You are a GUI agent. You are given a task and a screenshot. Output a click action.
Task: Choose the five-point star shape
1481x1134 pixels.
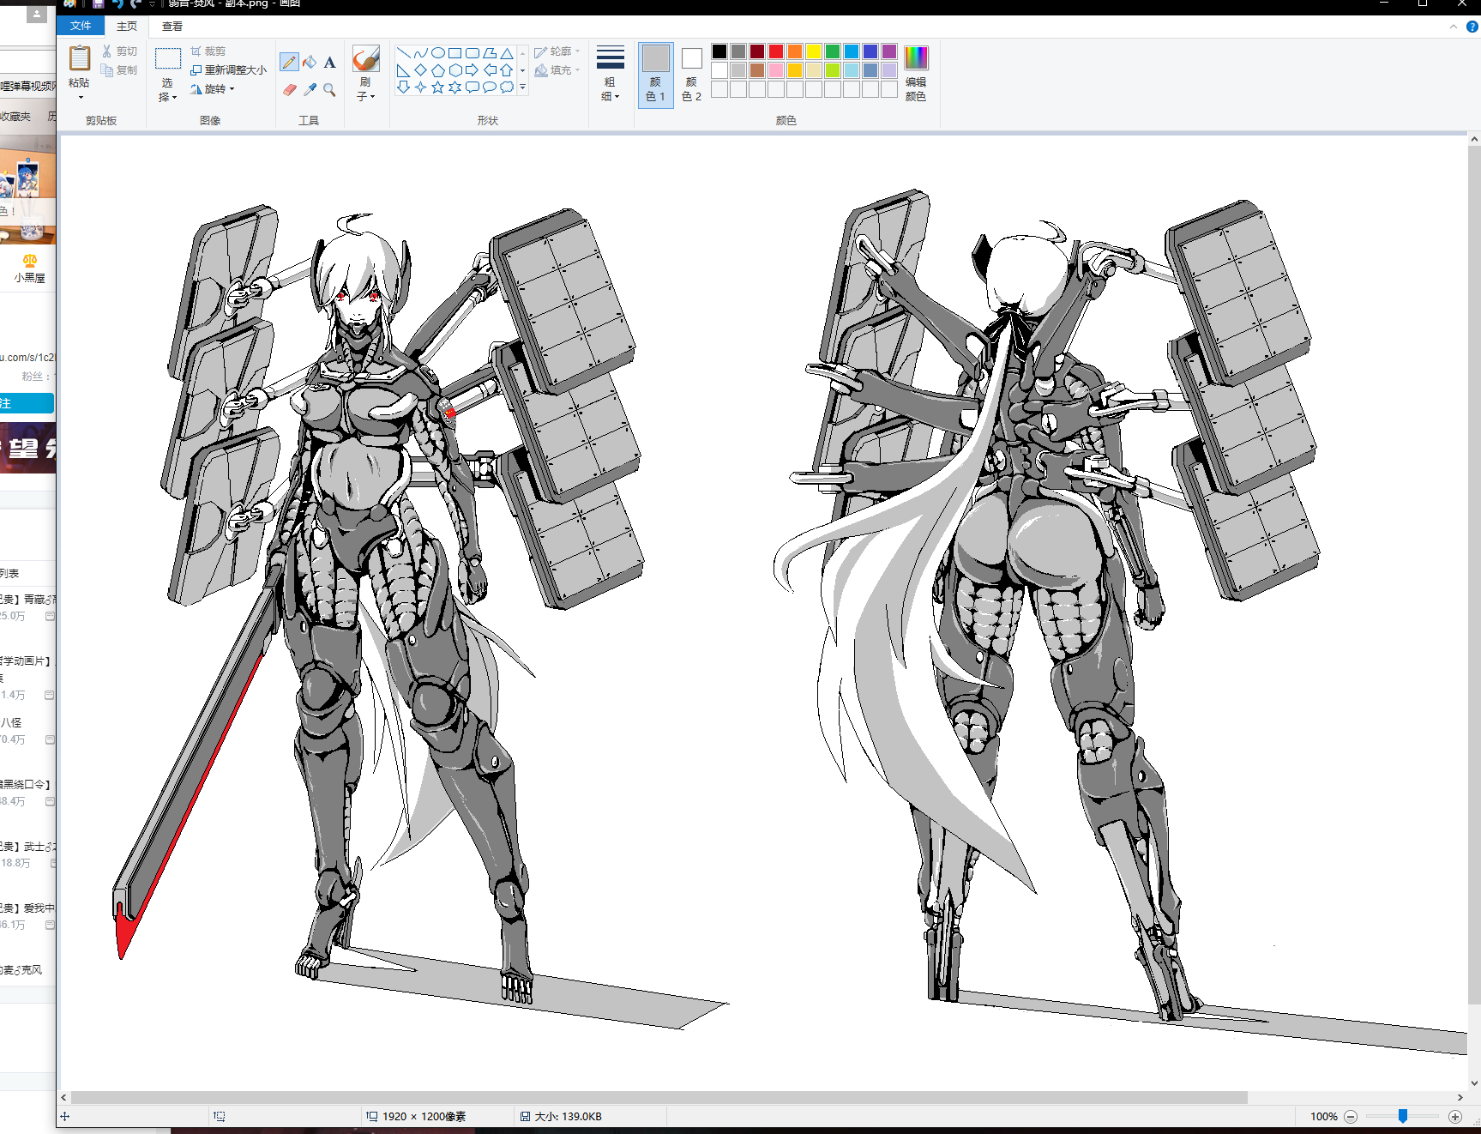point(437,87)
